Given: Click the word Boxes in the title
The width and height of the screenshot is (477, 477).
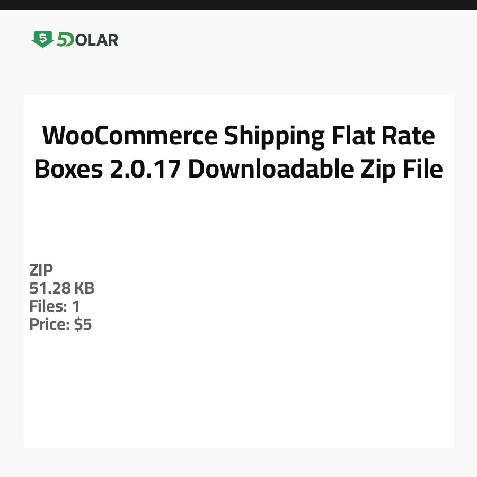Looking at the screenshot, I should (x=67, y=170).
